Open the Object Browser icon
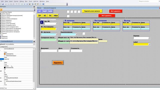The width and height of the screenshot is (160, 90). (x=38, y=4)
